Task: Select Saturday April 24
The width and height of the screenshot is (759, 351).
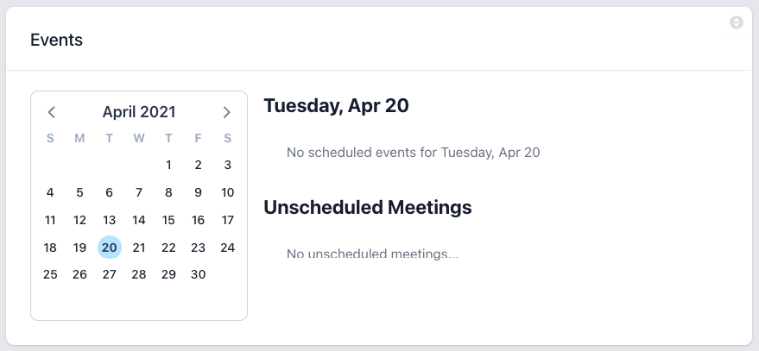Action: click(x=227, y=248)
